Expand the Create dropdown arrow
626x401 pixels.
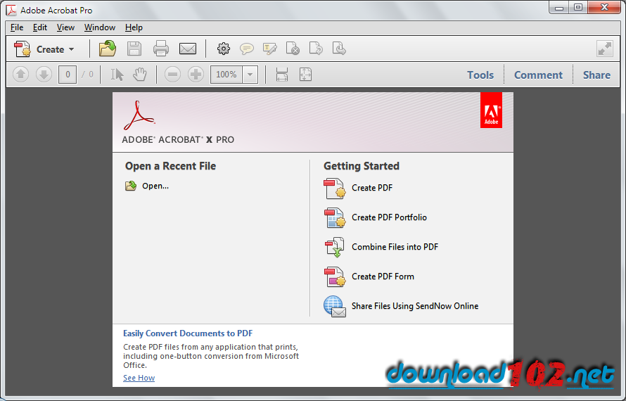pyautogui.click(x=72, y=49)
